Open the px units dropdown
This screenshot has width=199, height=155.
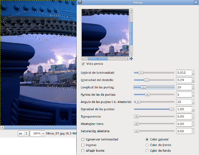(24, 133)
